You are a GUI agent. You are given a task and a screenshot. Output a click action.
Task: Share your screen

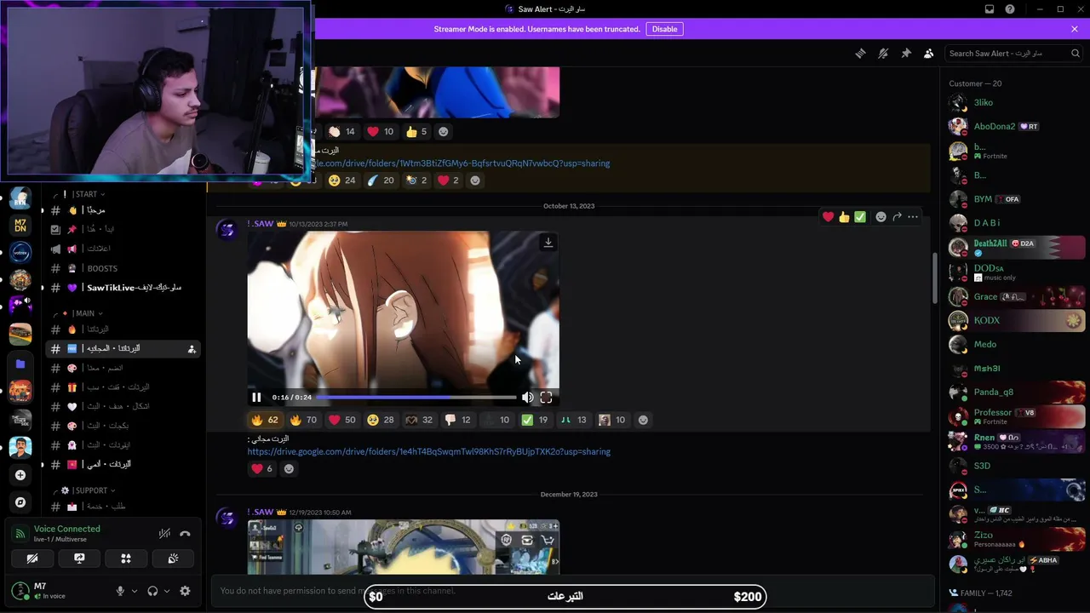pyautogui.click(x=79, y=559)
